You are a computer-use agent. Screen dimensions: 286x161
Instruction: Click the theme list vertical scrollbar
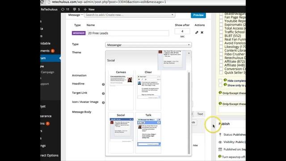[189, 113]
